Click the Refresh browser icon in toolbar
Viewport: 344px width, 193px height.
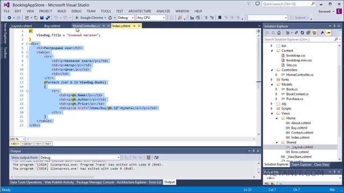[110, 18]
